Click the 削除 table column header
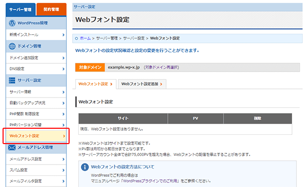Image resolution: width=307 pixels, height=187 pixels. pyautogui.click(x=257, y=119)
